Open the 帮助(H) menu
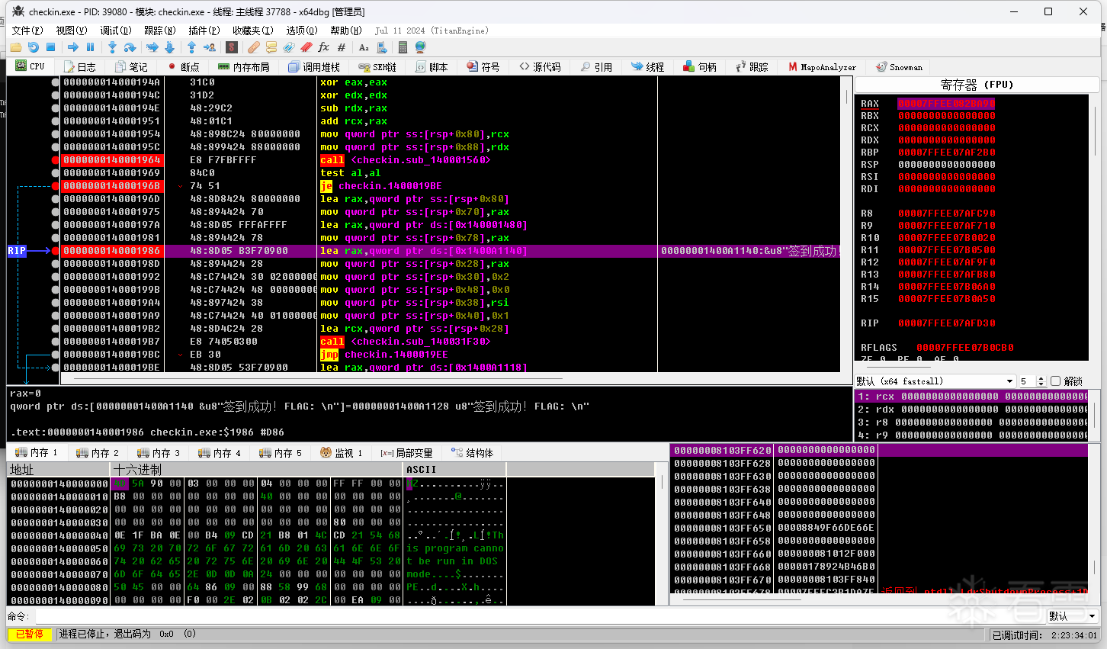 click(x=346, y=31)
